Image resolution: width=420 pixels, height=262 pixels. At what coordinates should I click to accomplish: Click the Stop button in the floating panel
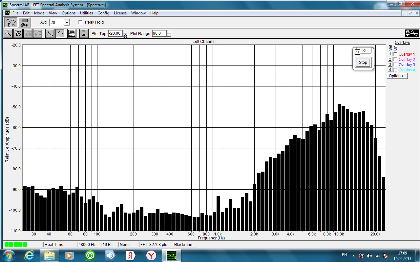coord(363,63)
